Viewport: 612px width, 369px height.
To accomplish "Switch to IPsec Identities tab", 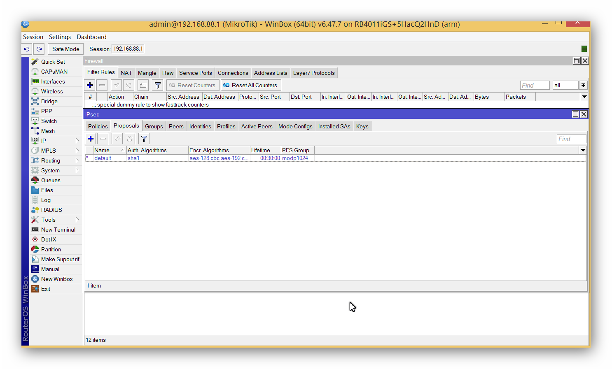I will pyautogui.click(x=200, y=126).
